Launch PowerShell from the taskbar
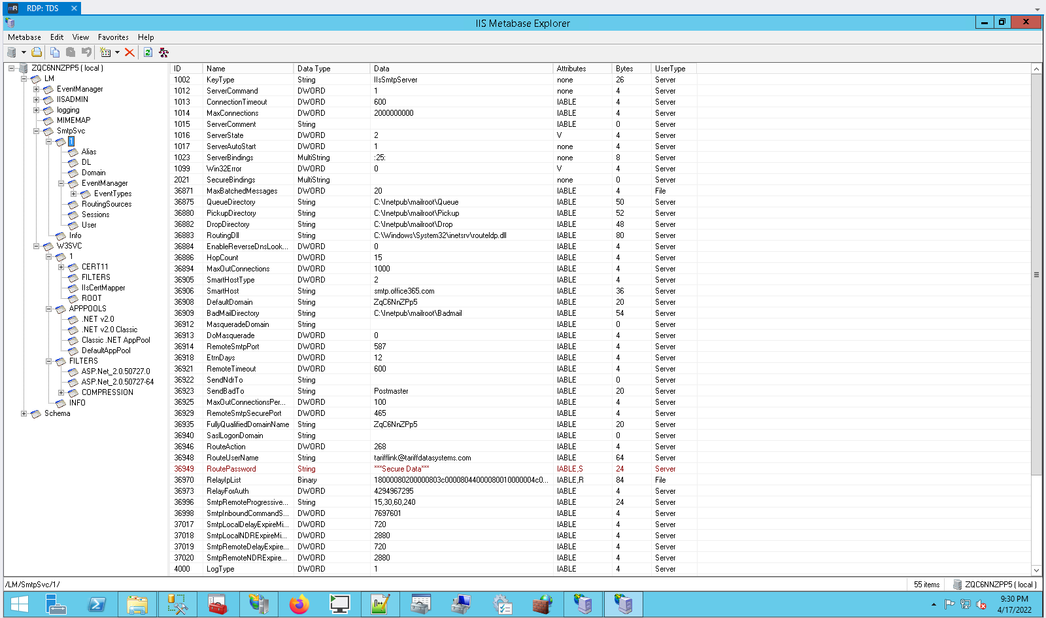Image resolution: width=1046 pixels, height=618 pixels. [x=97, y=605]
